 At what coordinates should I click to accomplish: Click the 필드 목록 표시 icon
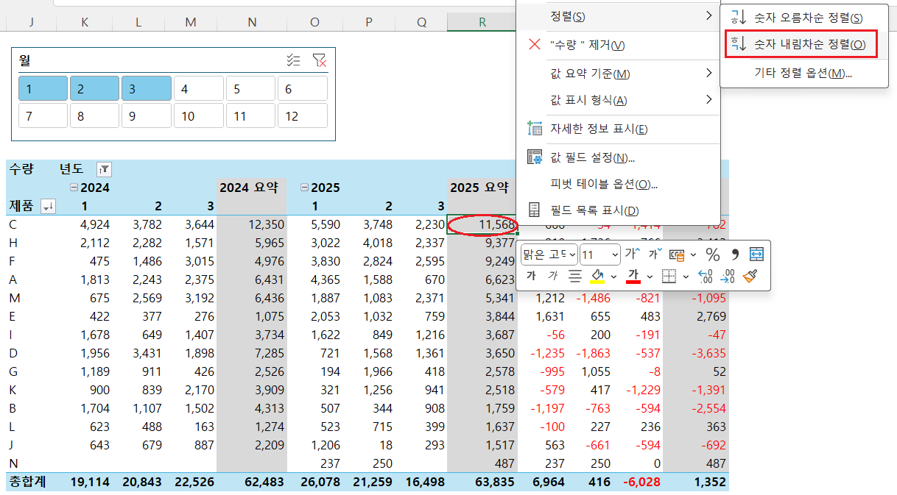[x=535, y=210]
